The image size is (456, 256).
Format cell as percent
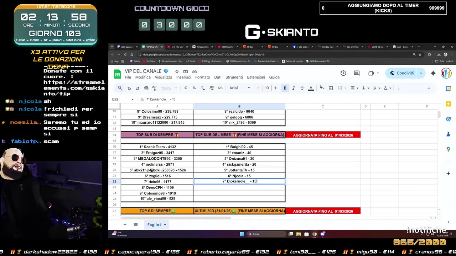[x=194, y=88]
